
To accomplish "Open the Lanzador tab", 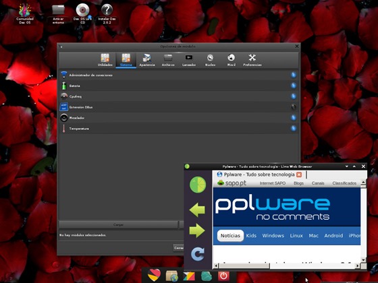I will [189, 60].
